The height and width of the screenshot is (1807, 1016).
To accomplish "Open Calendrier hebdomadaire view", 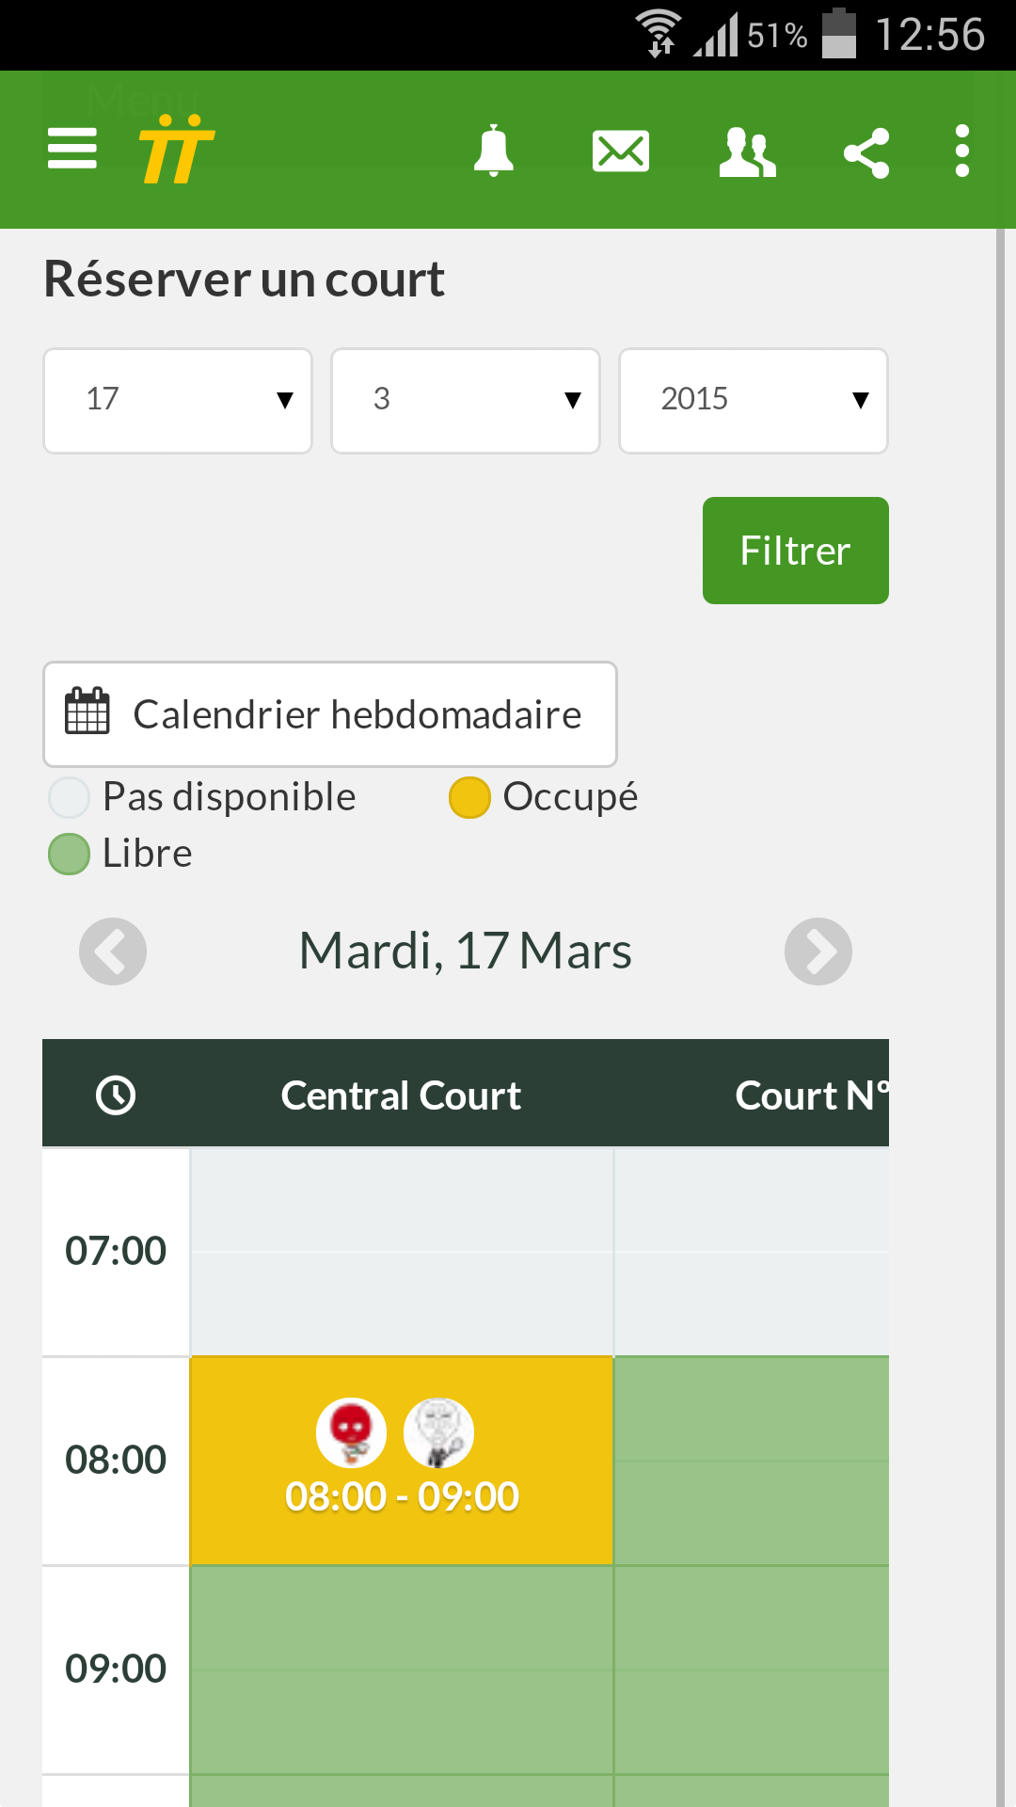I will point(330,714).
